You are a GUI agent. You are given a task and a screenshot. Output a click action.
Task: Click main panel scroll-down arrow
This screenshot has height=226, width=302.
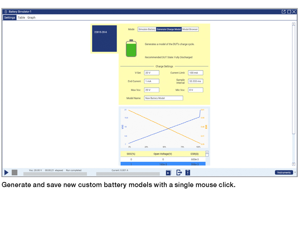[x=294, y=164]
